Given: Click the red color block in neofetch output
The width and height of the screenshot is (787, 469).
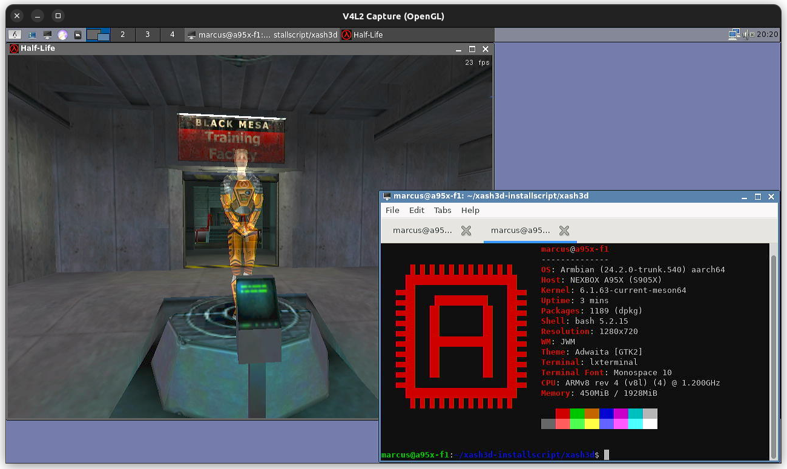Looking at the screenshot, I should coord(563,413).
